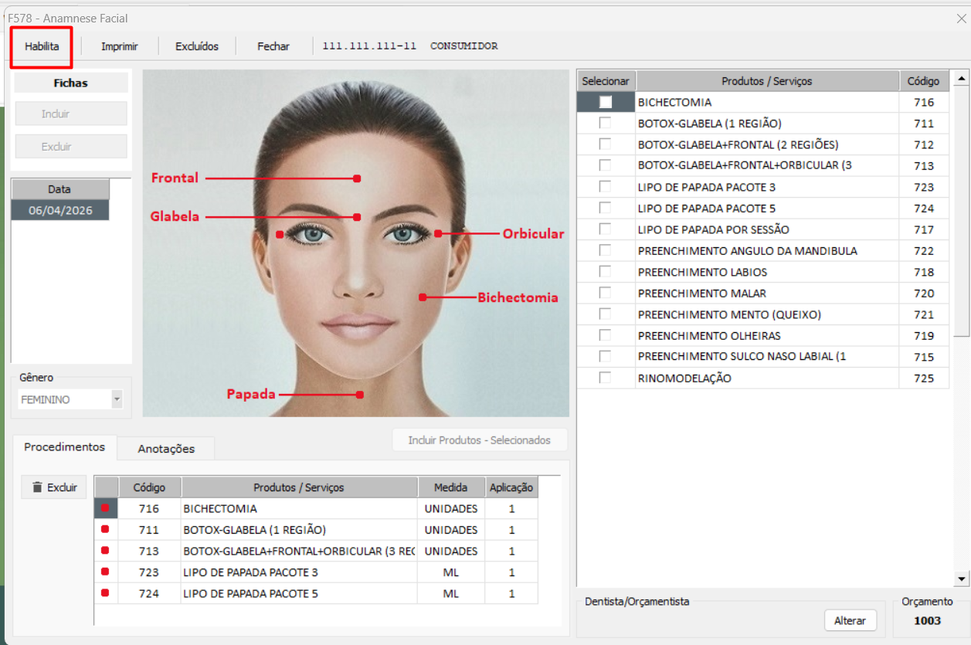Select date 06/04/2026 in Data list
The width and height of the screenshot is (971, 645).
pyautogui.click(x=59, y=210)
